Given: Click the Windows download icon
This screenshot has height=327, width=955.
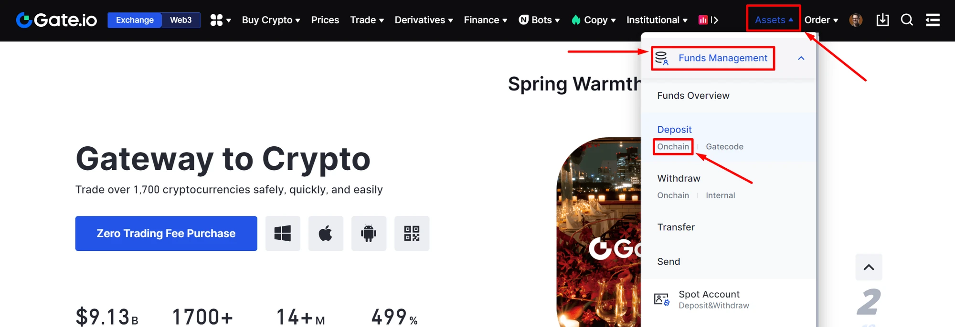Looking at the screenshot, I should pyautogui.click(x=283, y=234).
